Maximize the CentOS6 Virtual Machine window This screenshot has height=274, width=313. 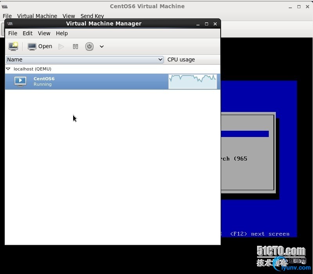pyautogui.click(x=299, y=7)
